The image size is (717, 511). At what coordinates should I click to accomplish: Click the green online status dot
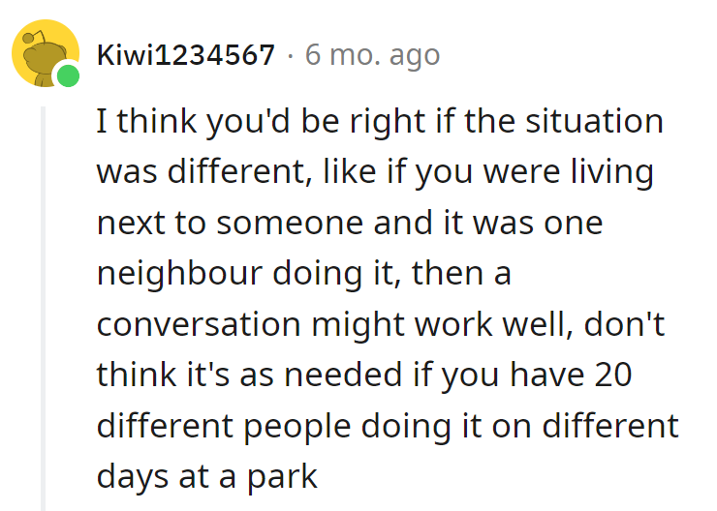68,75
